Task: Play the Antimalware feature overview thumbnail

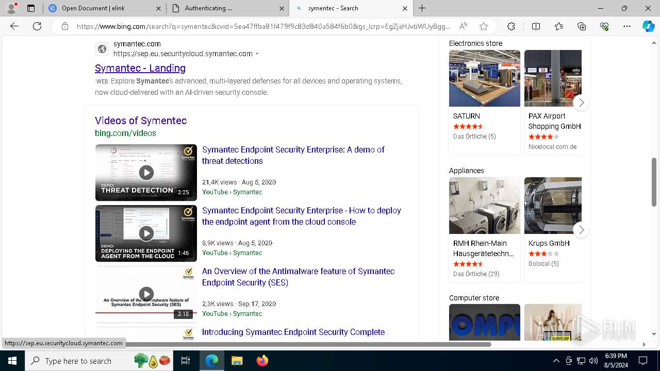Action: tap(146, 294)
